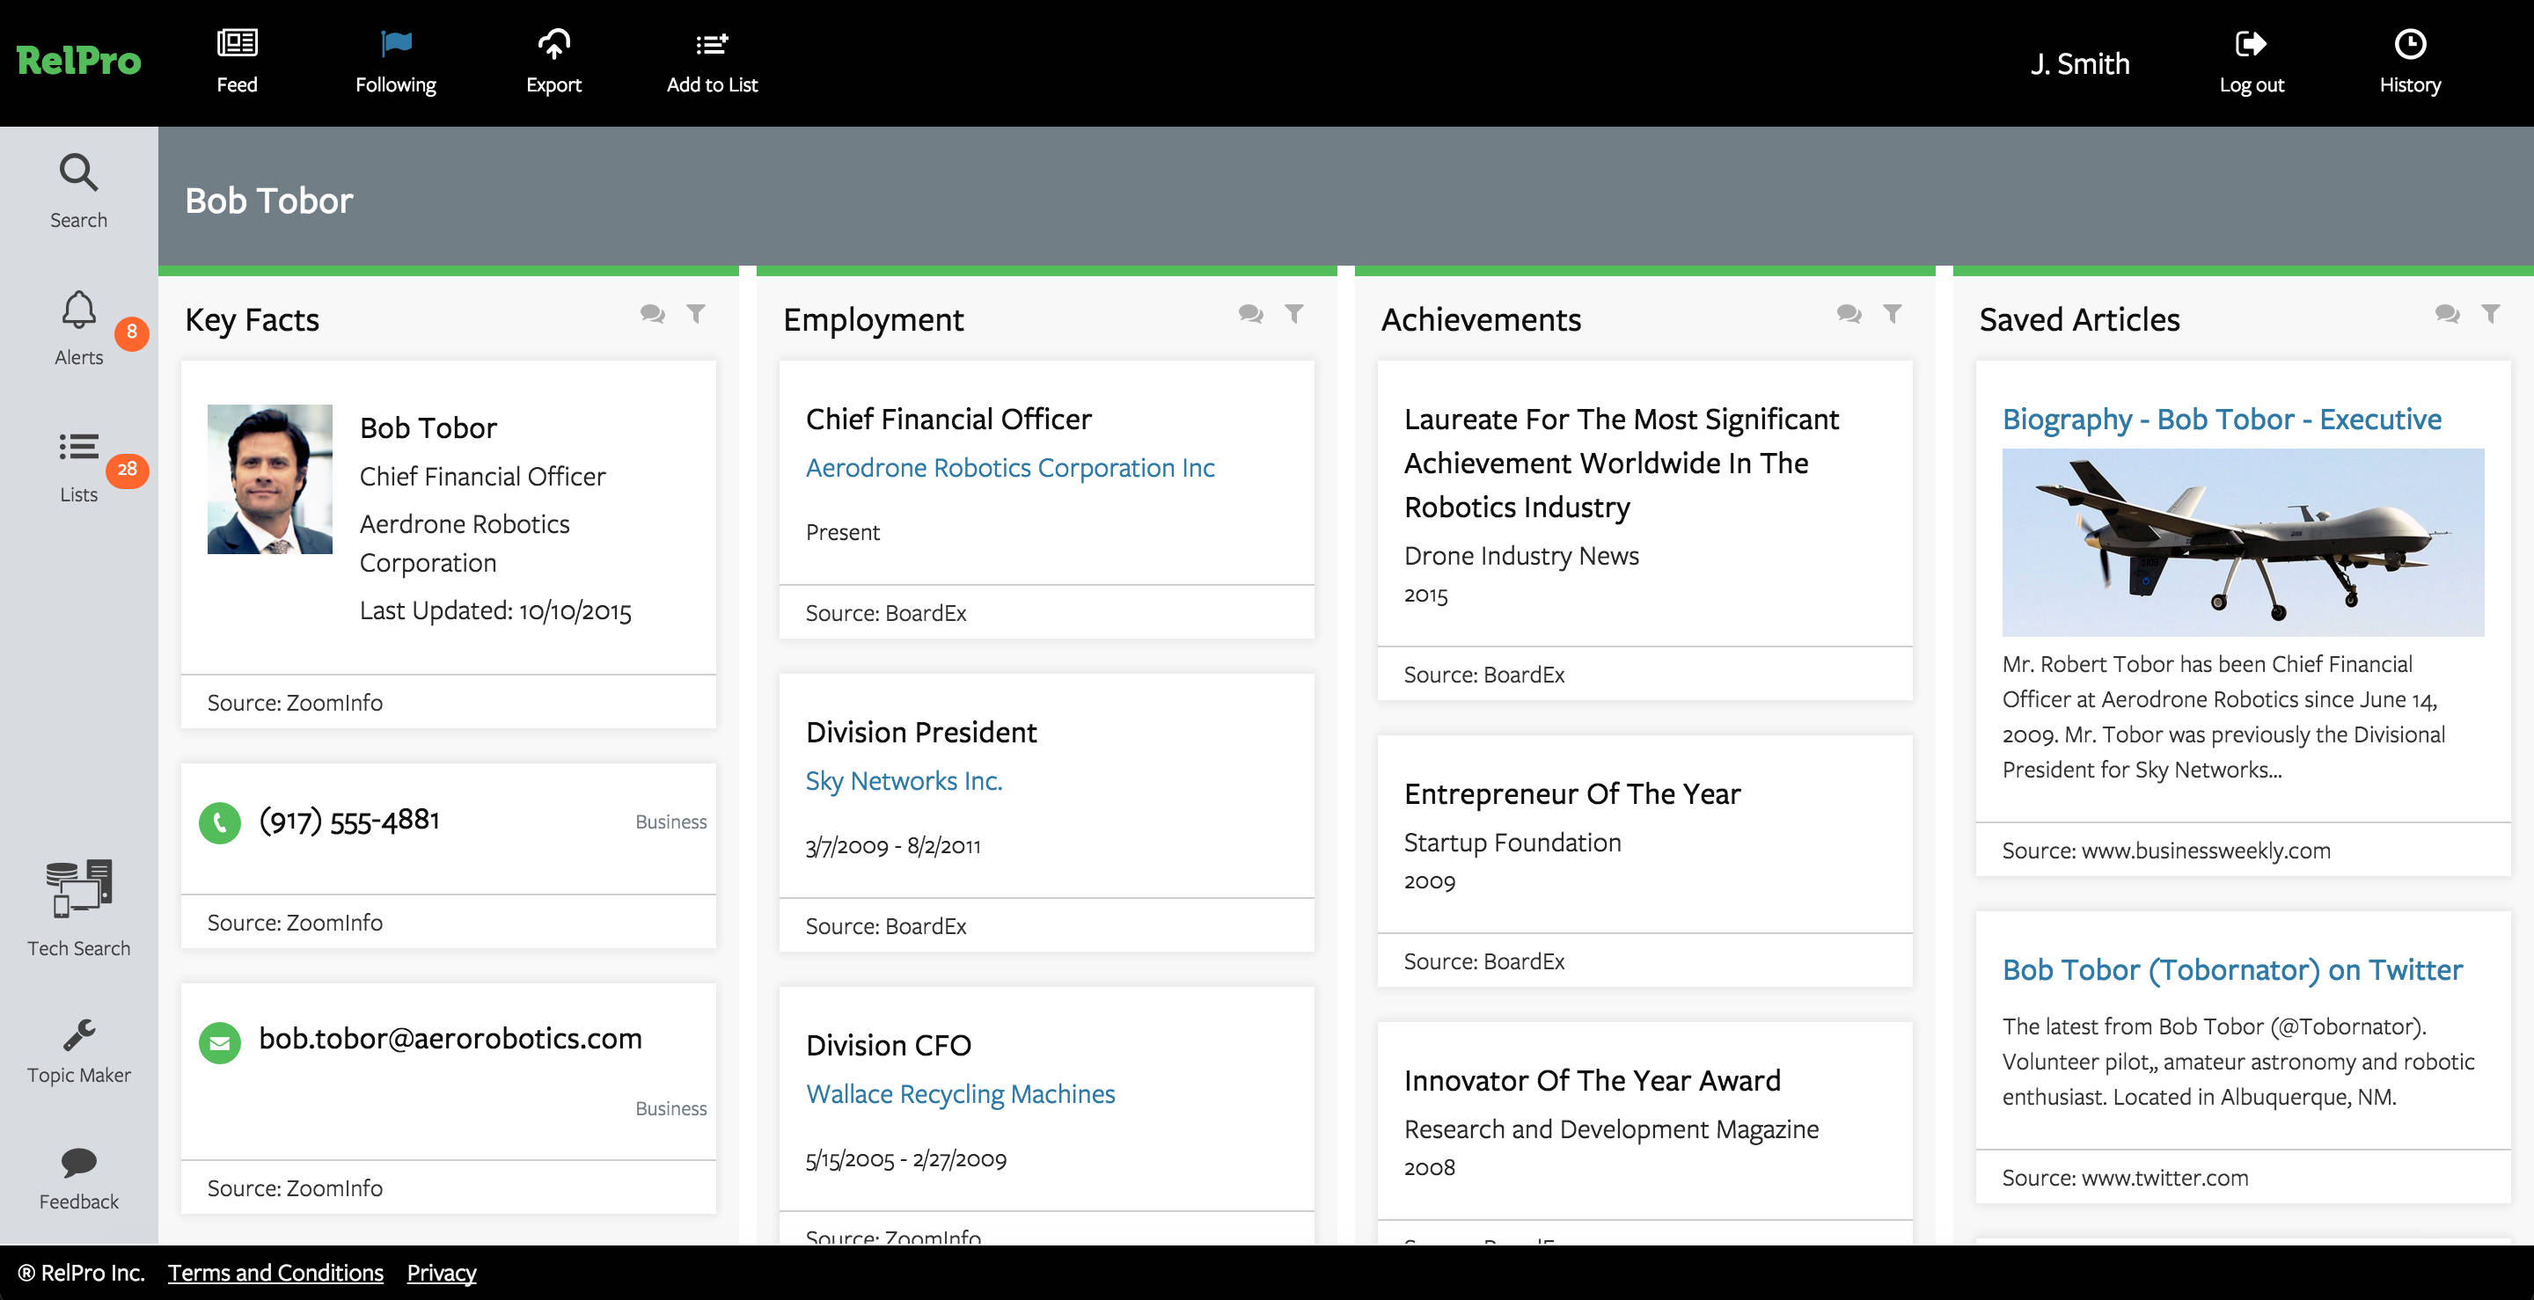Open comments on the Key Facts panel
This screenshot has width=2534, height=1300.
tap(652, 315)
